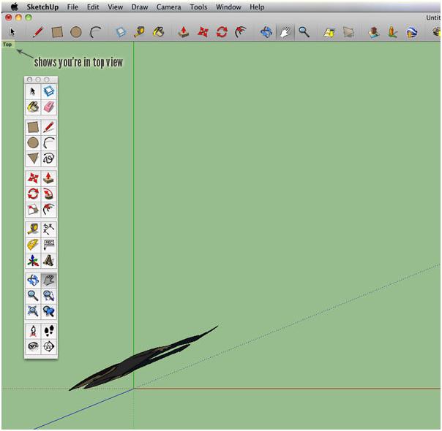
Task: Select the Freehand scribble tool in palette
Action: 49,159
